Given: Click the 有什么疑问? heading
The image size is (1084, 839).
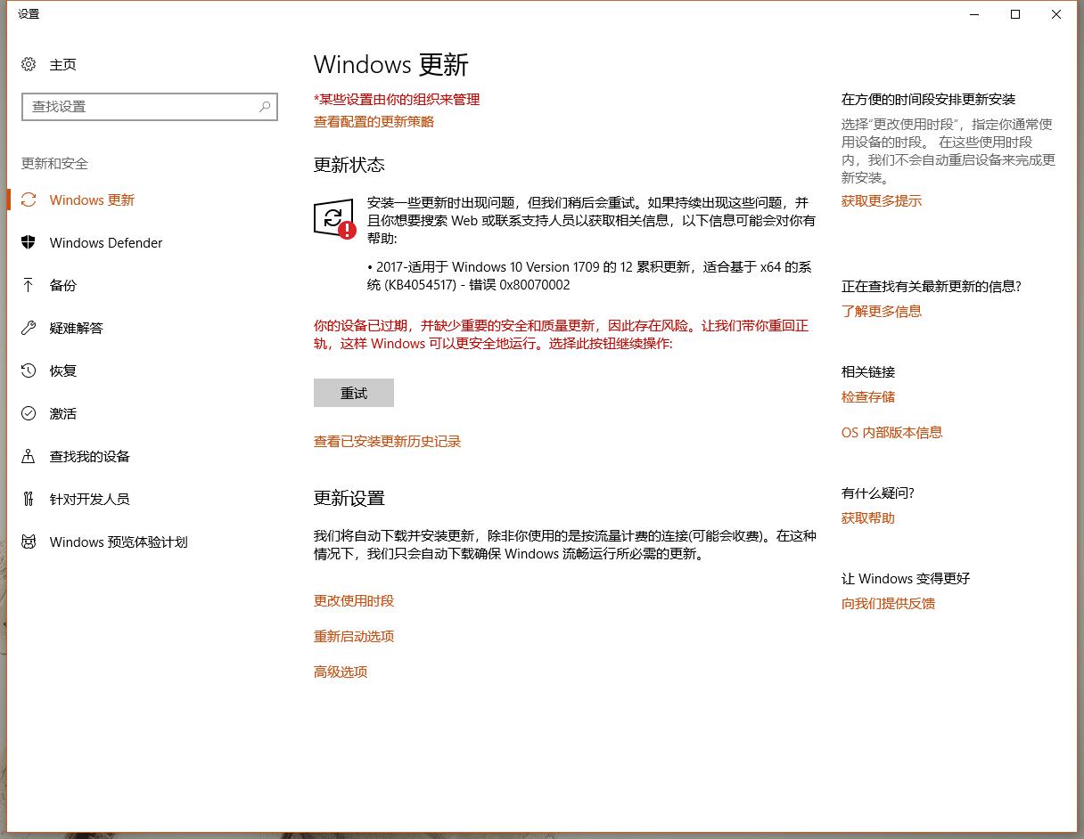Looking at the screenshot, I should [x=878, y=493].
